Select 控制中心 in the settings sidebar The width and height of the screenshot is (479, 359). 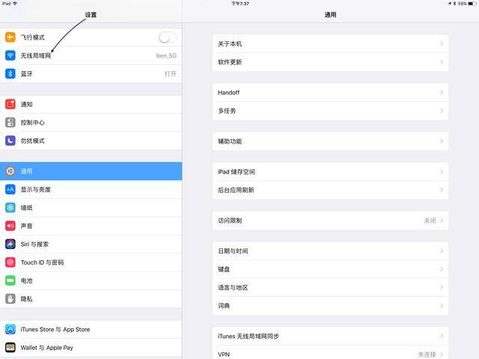point(91,123)
